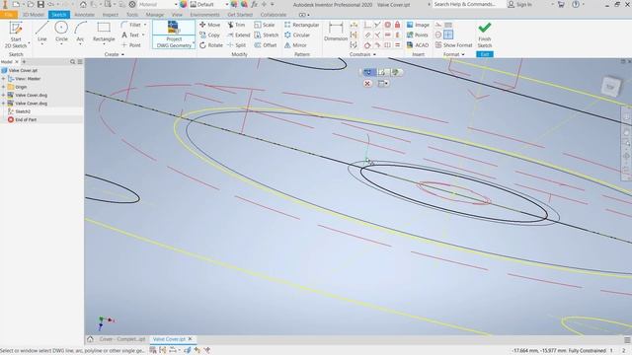Expand first Valve Cover.dwg node
This screenshot has width=632, height=355.
click(x=4, y=95)
